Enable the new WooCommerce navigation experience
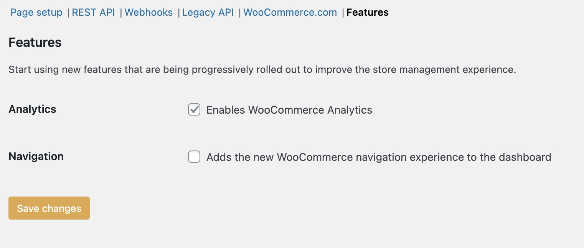This screenshot has width=584, height=248. [194, 157]
